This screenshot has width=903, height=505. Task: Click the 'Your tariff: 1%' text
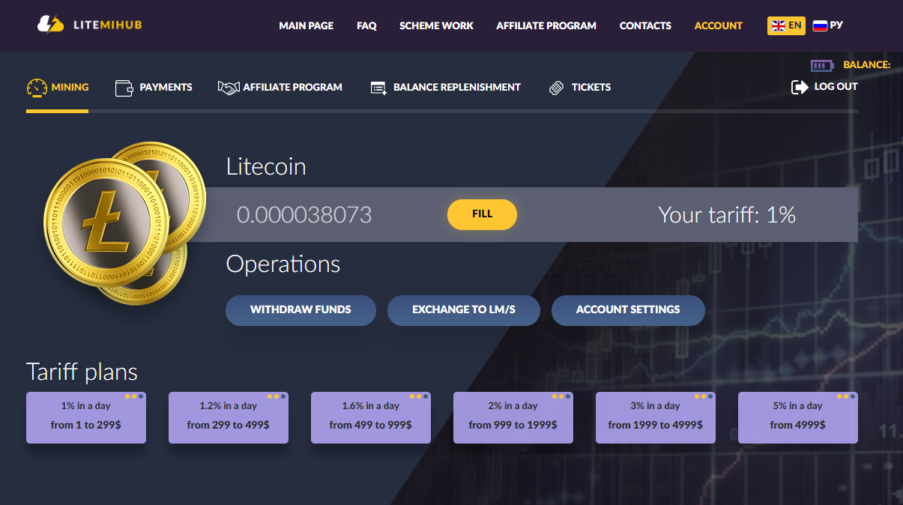(x=727, y=216)
